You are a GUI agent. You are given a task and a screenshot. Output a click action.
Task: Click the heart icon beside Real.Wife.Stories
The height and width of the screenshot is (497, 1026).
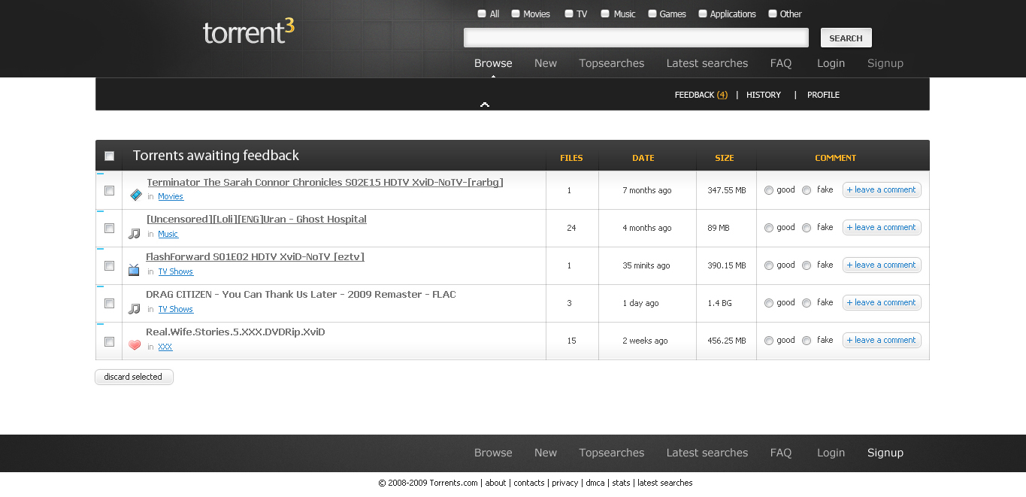point(135,345)
